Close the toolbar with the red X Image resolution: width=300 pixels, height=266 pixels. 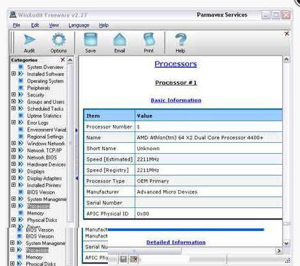287,34
